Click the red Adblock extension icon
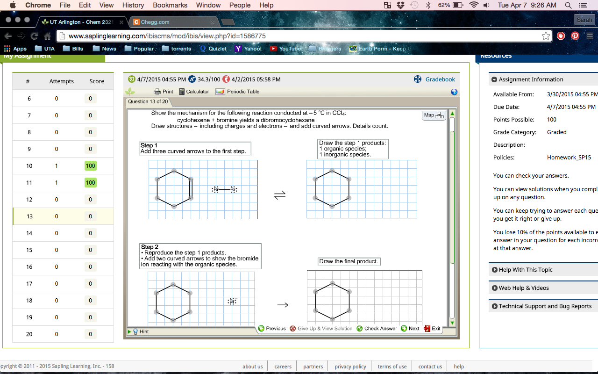This screenshot has height=374, width=598. pyautogui.click(x=561, y=36)
